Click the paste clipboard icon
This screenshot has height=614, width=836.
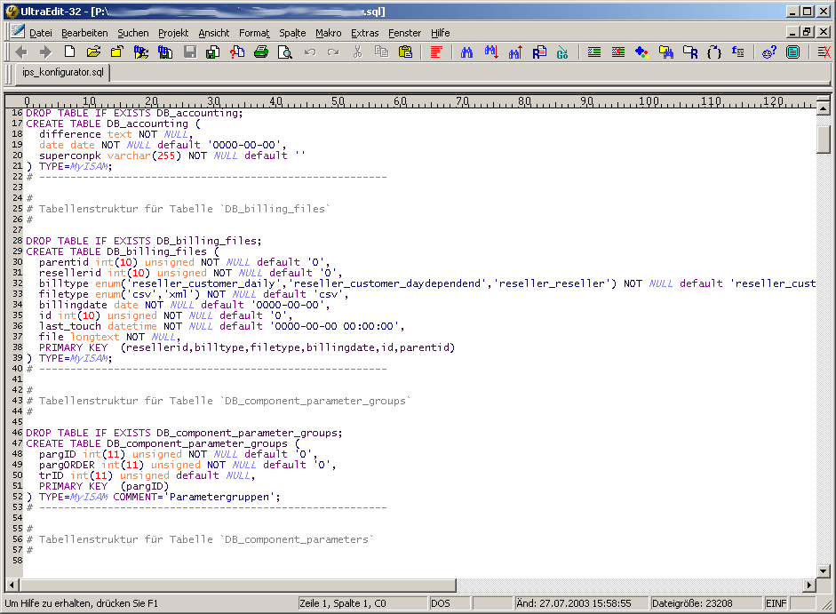(x=405, y=52)
